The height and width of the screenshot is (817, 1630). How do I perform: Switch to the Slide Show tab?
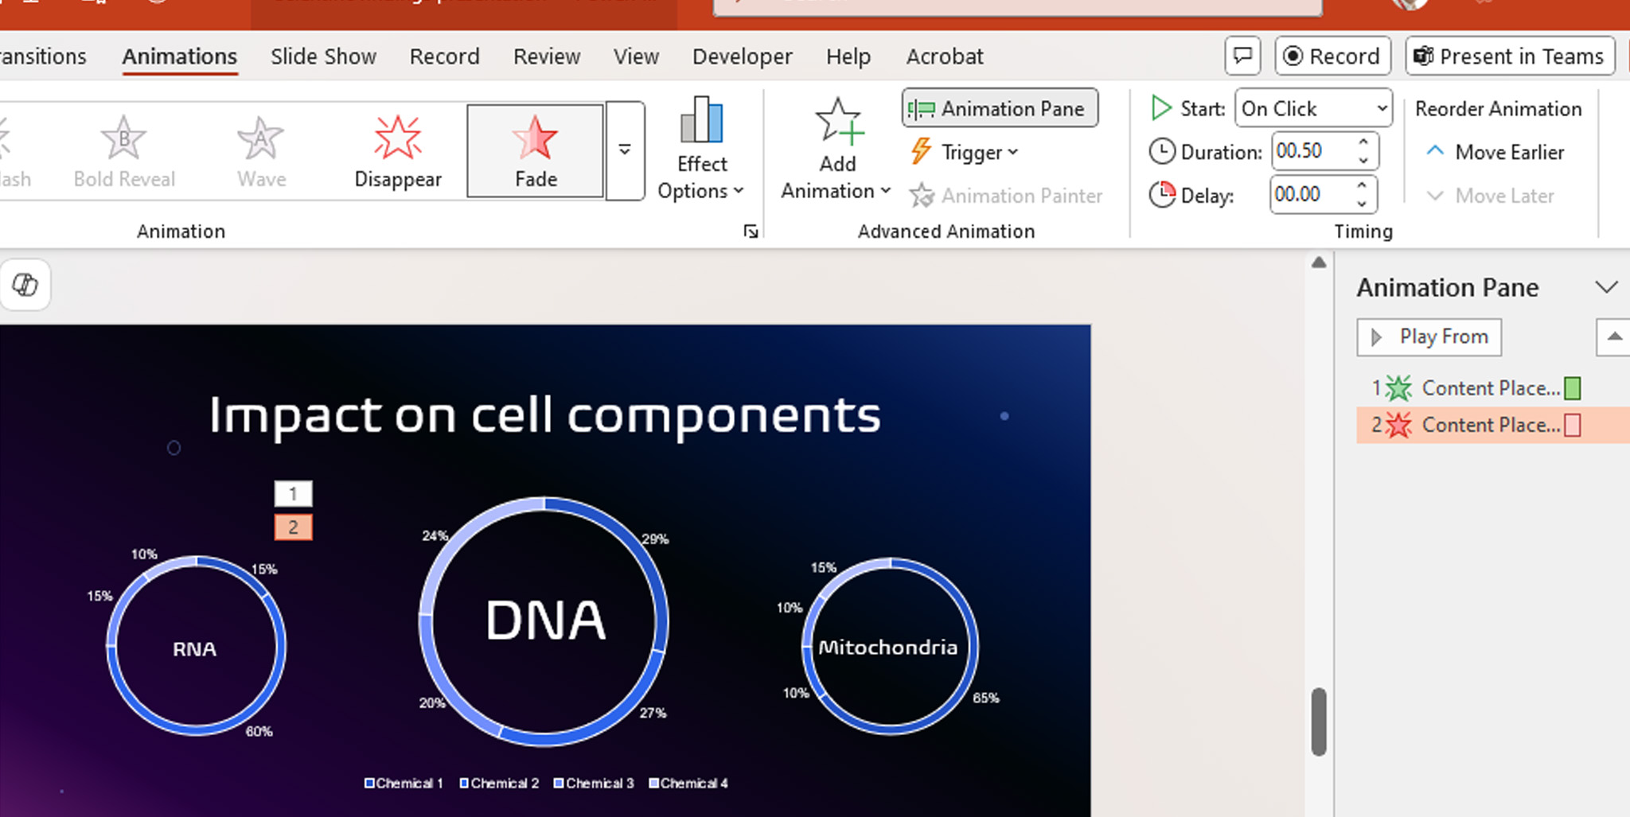pos(323,56)
